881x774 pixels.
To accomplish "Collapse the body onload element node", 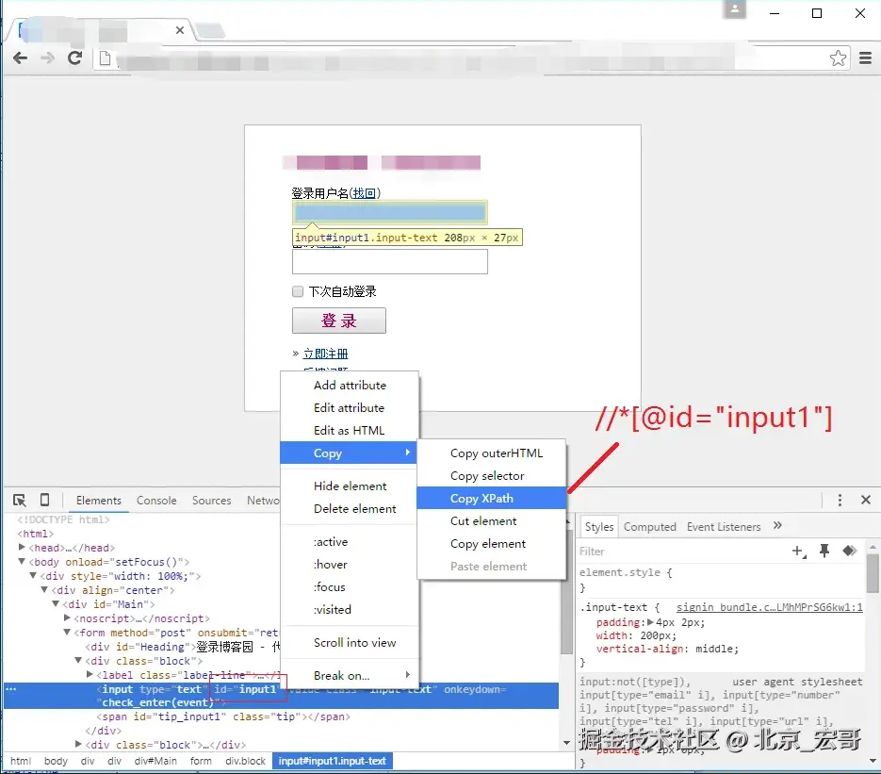I will coord(22,562).
